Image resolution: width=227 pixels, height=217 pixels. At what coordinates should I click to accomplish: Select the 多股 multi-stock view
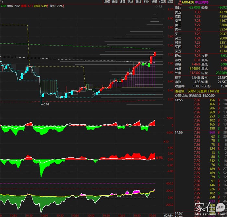pos(123,2)
